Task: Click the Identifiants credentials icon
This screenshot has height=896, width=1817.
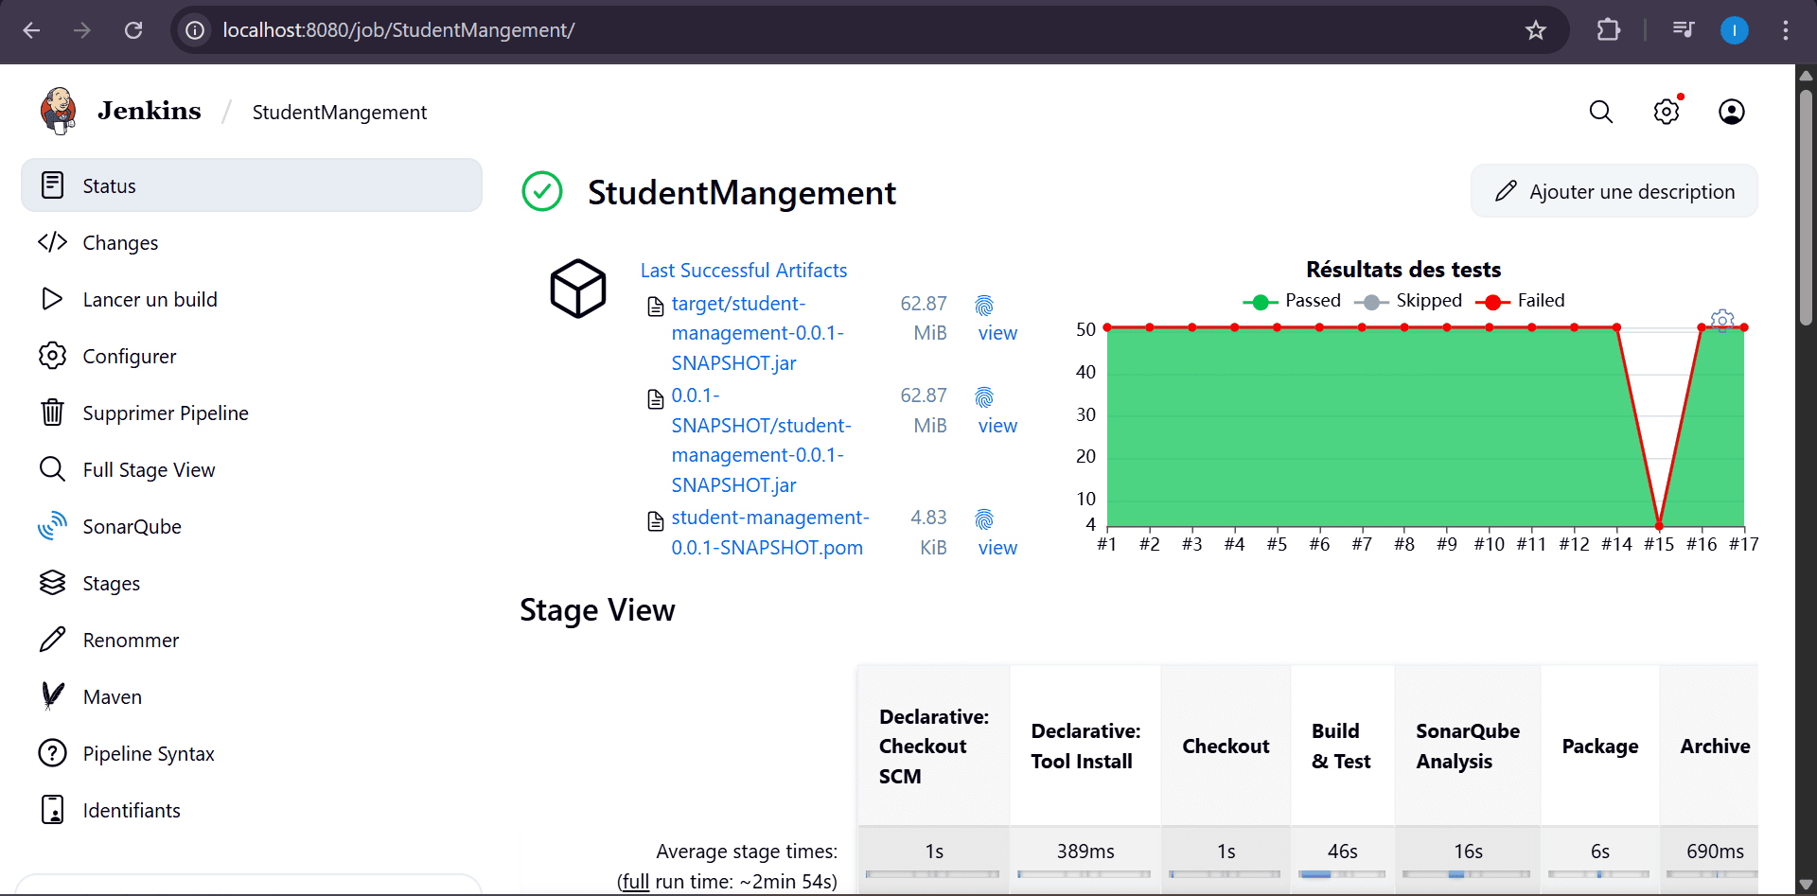Action: click(53, 810)
